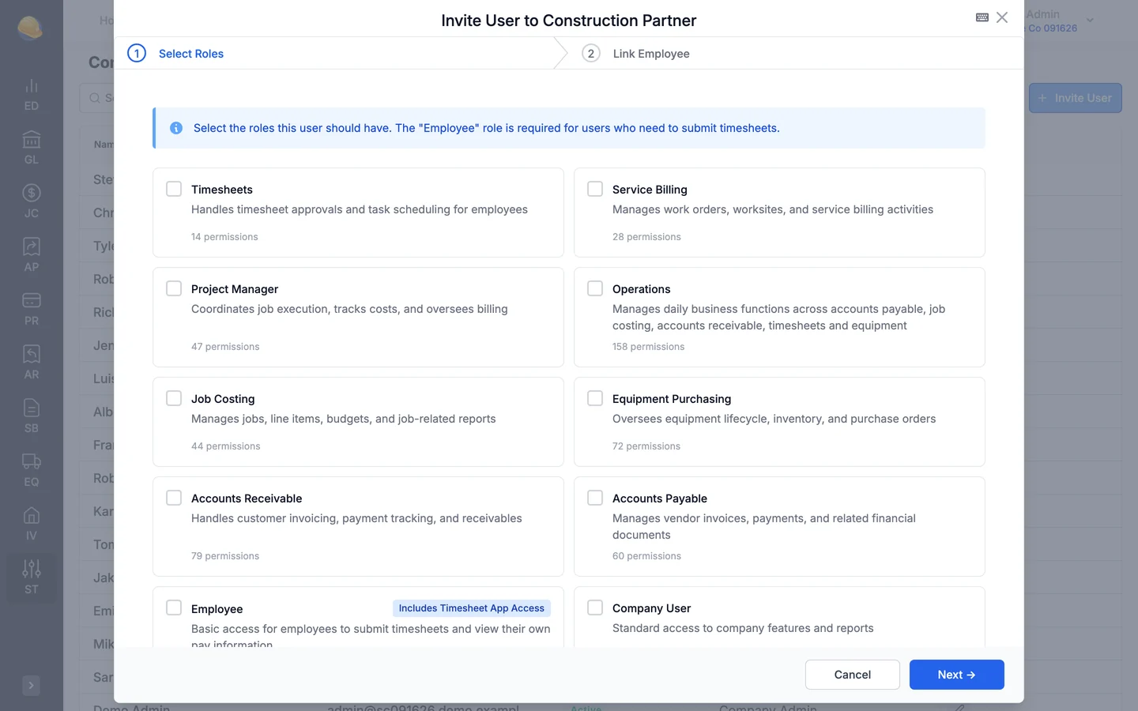
Task: Check the Equipment Purchasing role checkbox
Action: tap(595, 398)
